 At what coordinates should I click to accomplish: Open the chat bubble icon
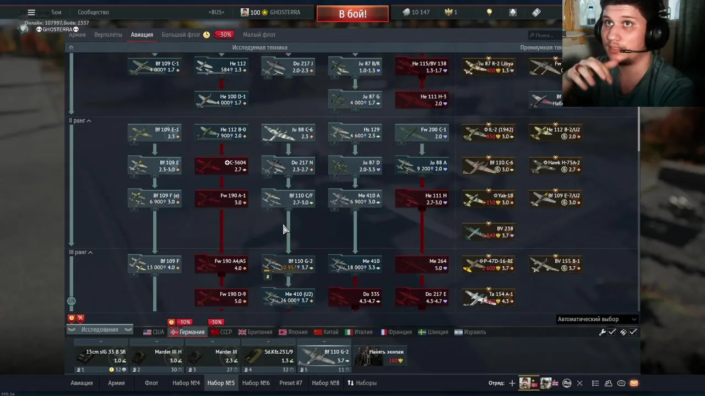click(621, 383)
